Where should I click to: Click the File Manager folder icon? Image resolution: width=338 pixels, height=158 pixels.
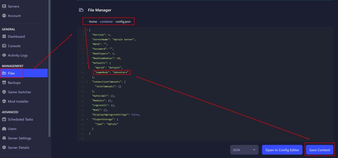(x=81, y=10)
